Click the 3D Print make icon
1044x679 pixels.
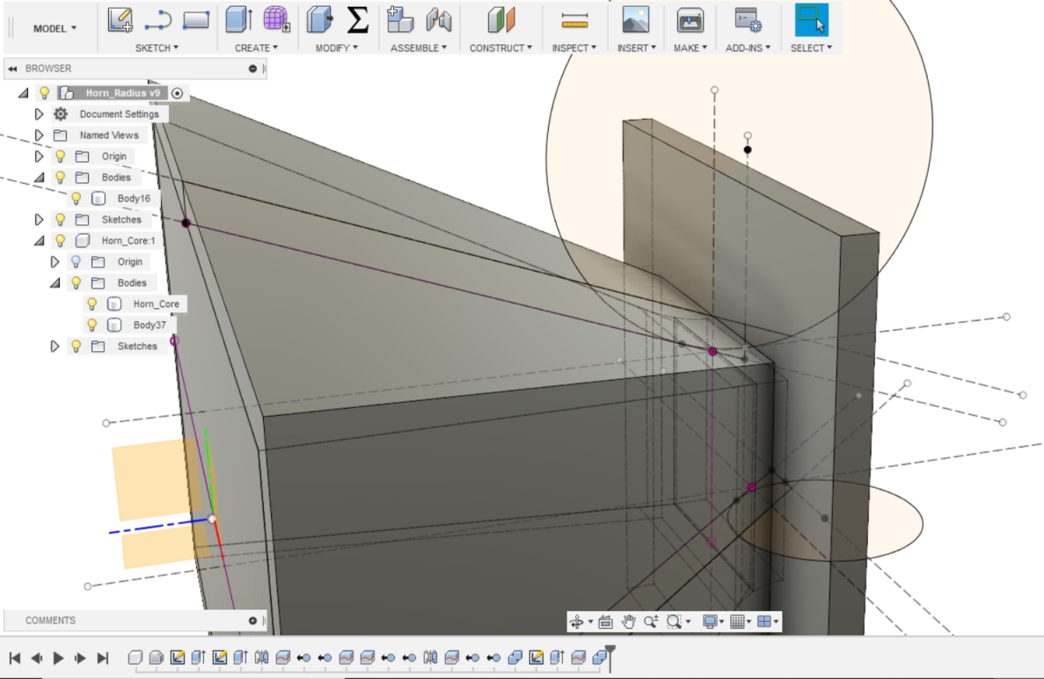690,19
